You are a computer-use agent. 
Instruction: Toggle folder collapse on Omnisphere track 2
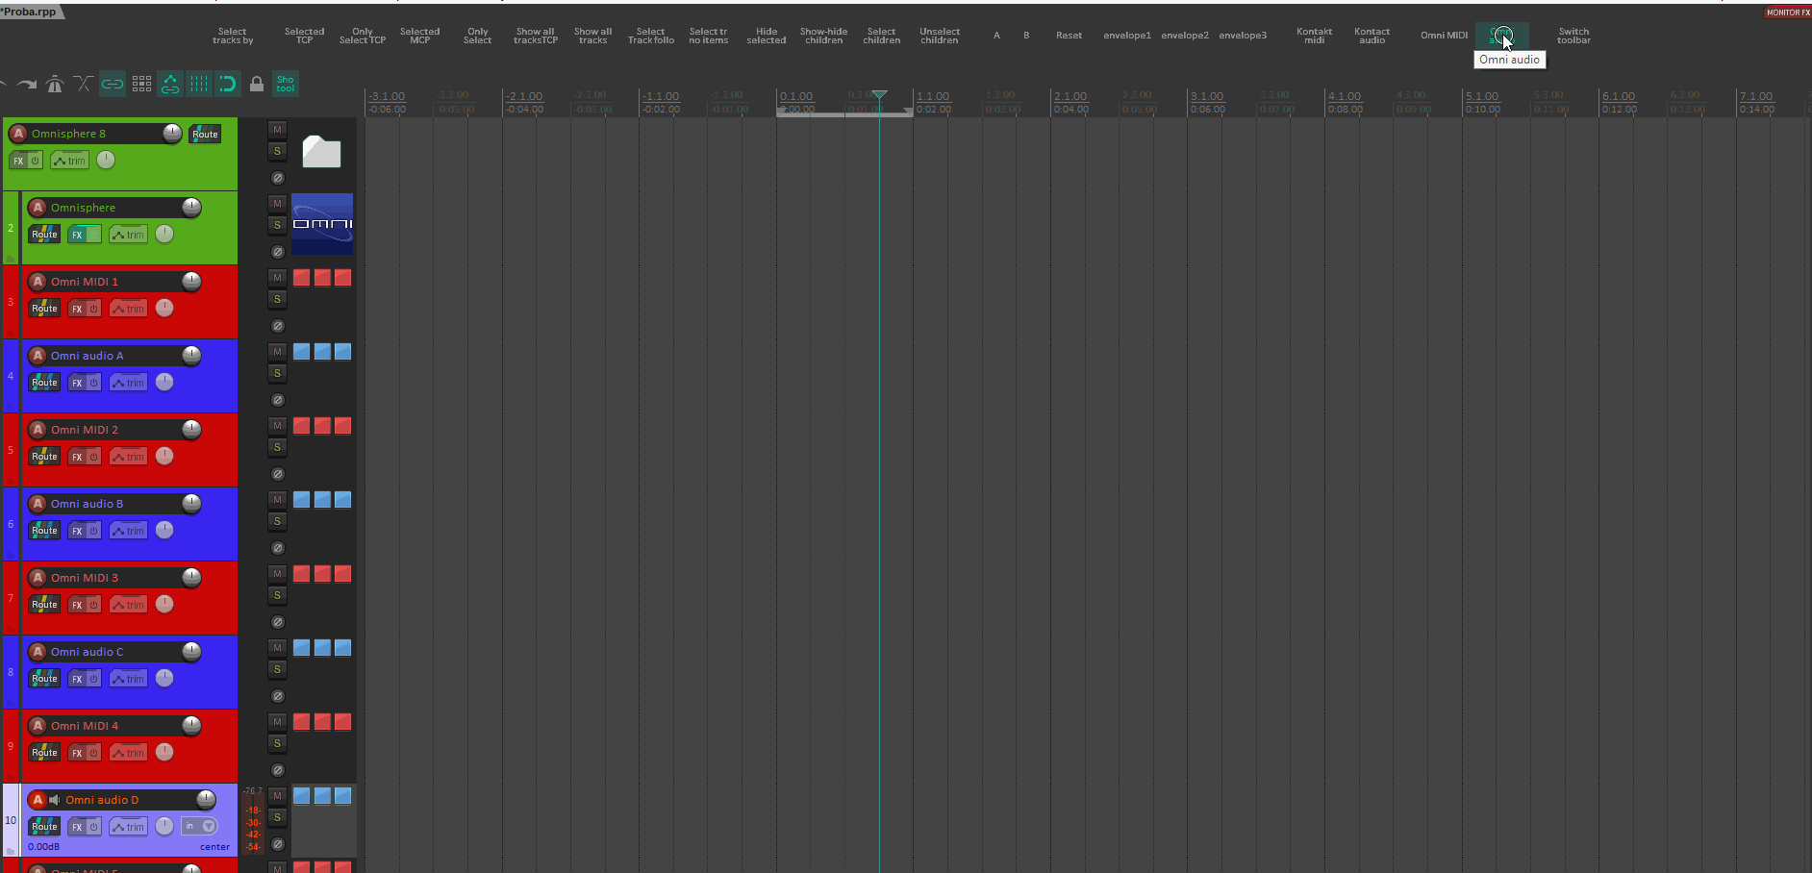(x=11, y=258)
